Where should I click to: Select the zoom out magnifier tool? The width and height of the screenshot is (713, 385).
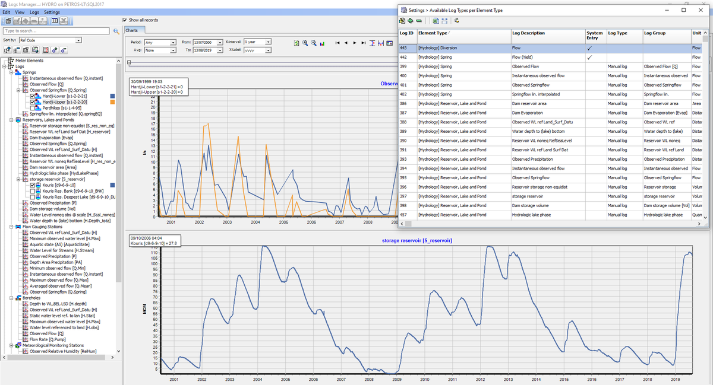[x=313, y=43]
